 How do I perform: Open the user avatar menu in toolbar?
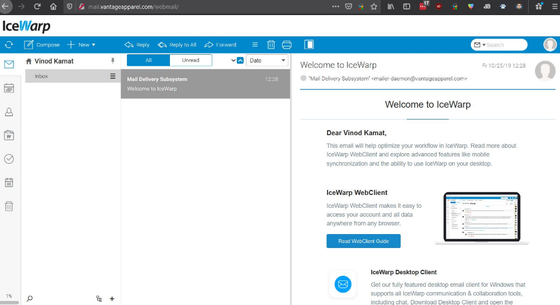550,45
